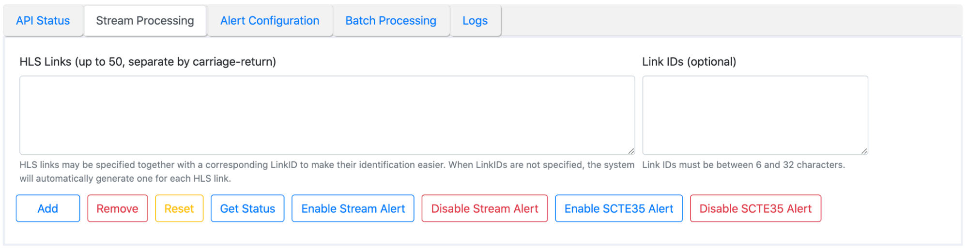Open the API Status tab

(x=43, y=21)
